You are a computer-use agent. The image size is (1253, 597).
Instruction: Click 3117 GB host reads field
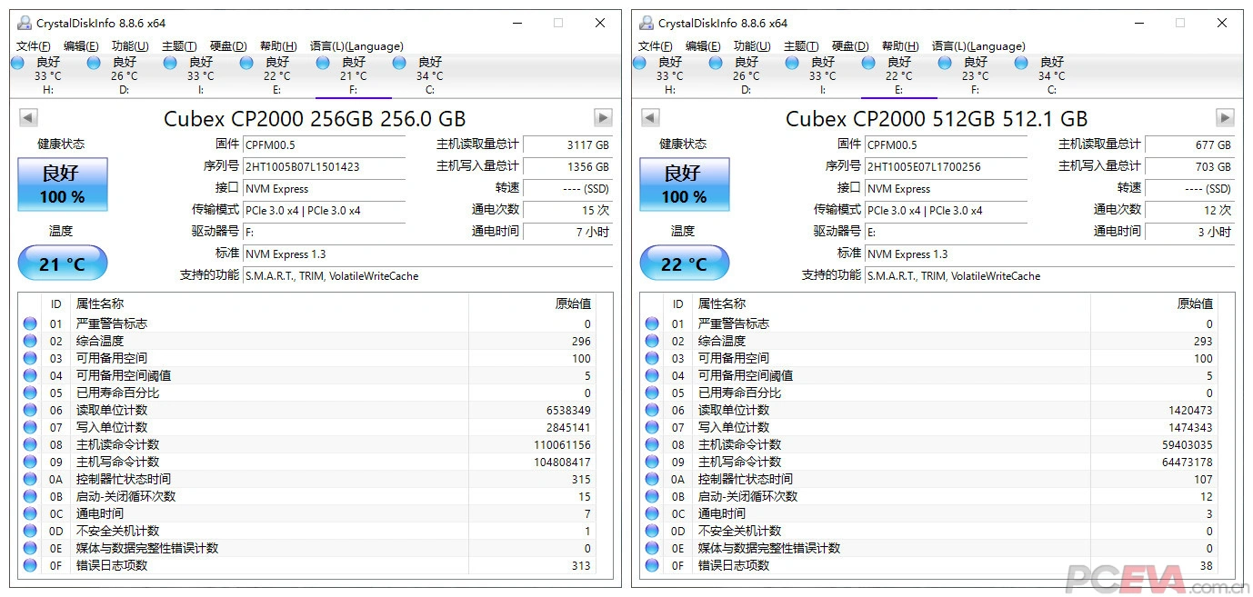568,144
